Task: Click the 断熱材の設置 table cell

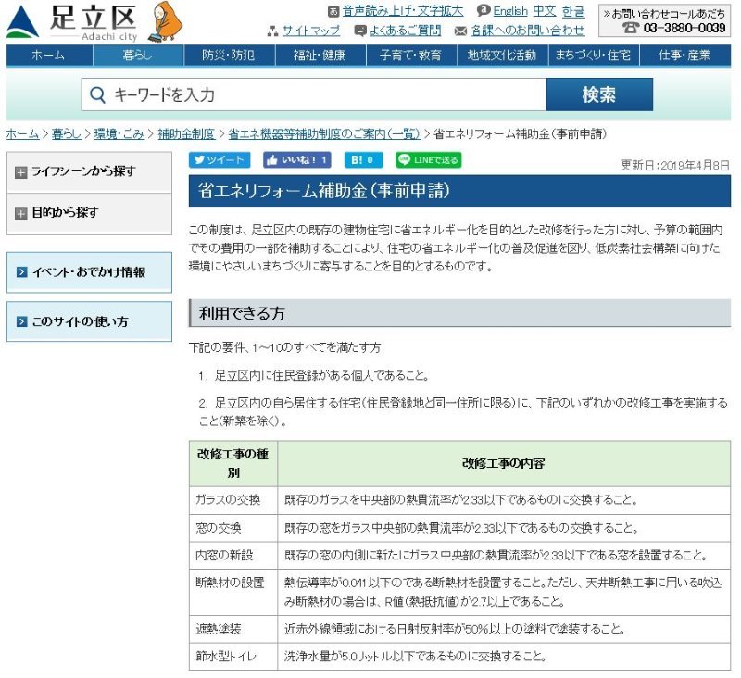Action: 233,592
